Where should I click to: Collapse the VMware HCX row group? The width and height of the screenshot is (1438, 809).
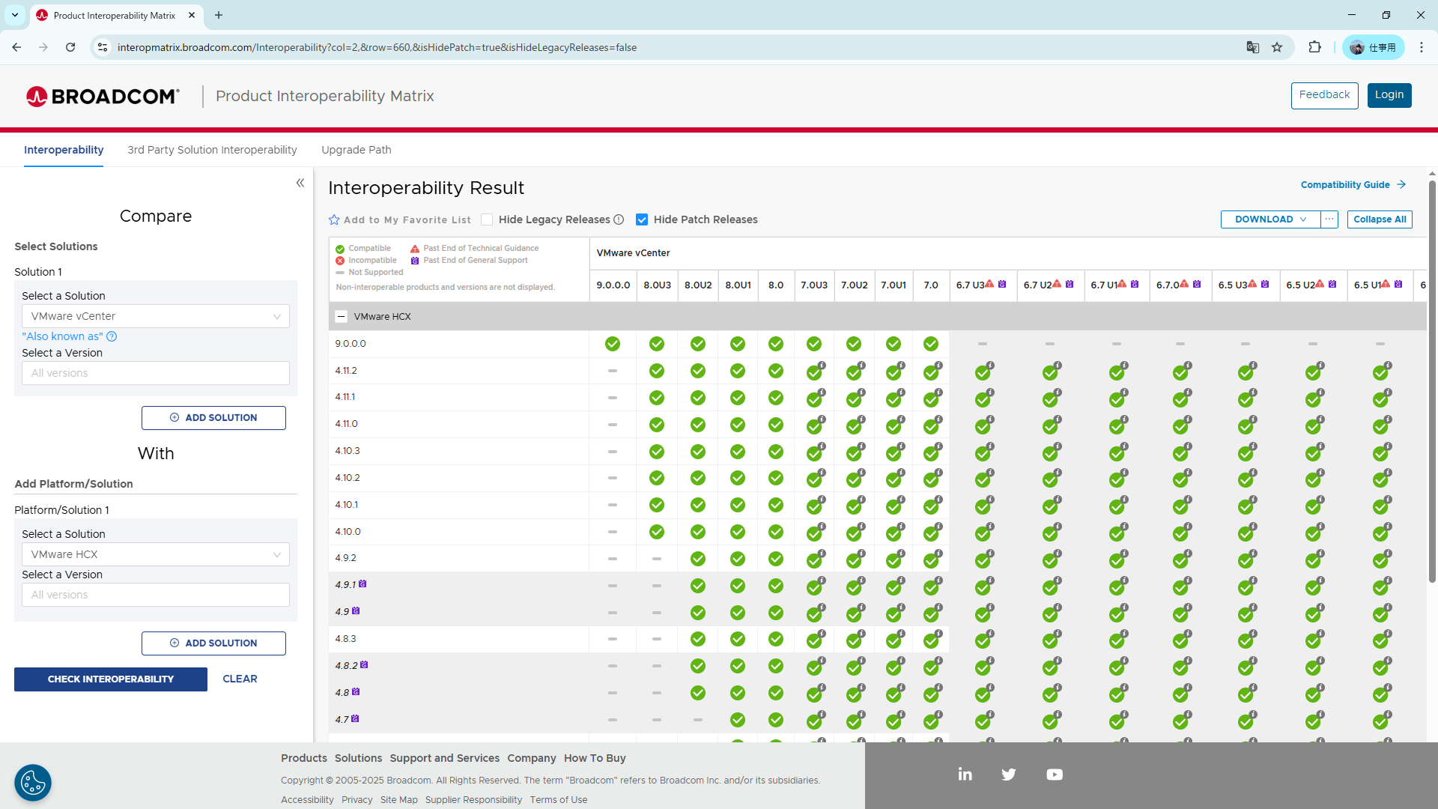click(x=342, y=316)
